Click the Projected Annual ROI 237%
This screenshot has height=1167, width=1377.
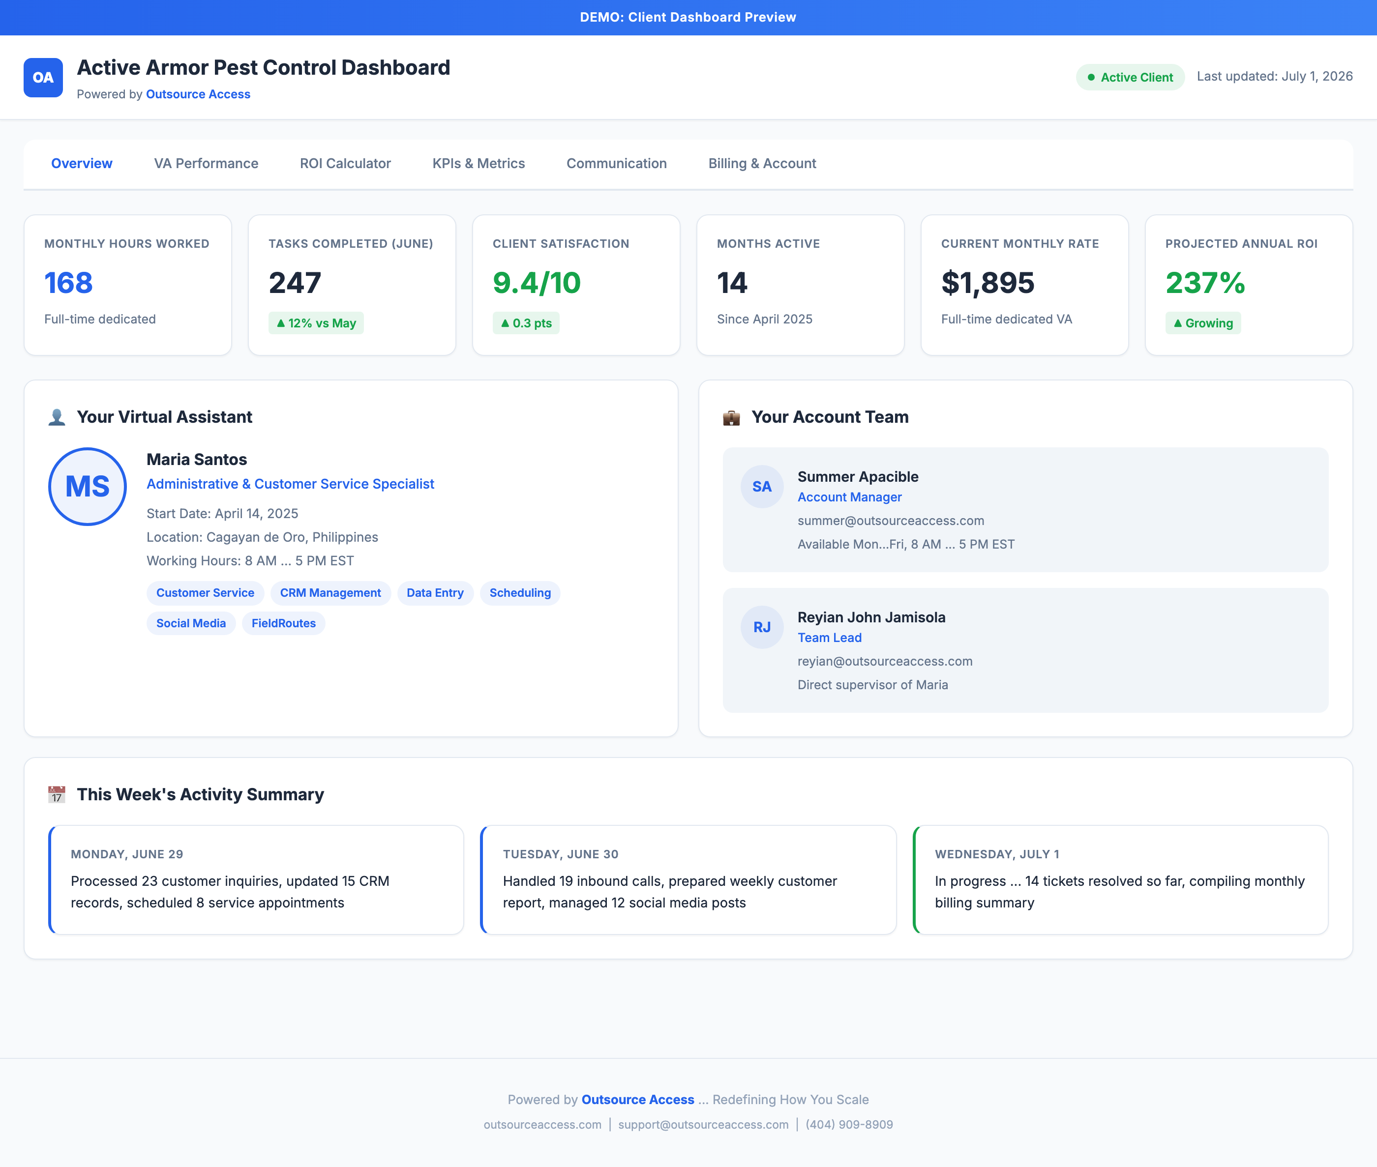pos(1205,283)
